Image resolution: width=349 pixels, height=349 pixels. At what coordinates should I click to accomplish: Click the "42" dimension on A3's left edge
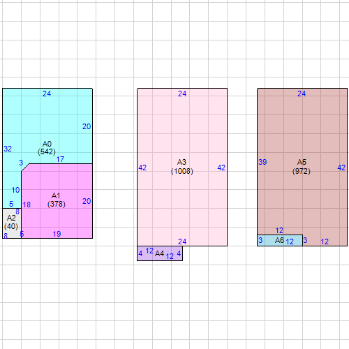coord(142,168)
